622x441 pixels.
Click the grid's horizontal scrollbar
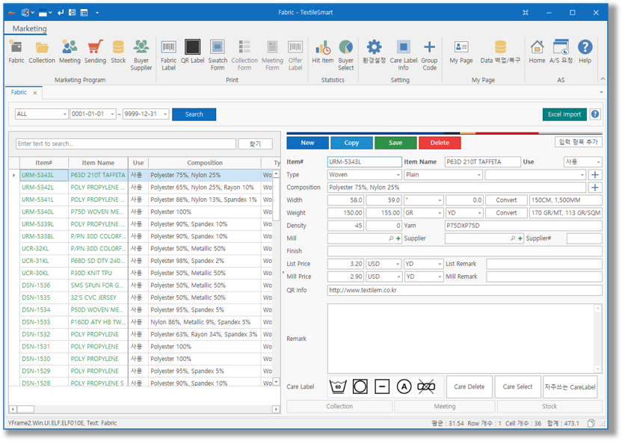142,409
